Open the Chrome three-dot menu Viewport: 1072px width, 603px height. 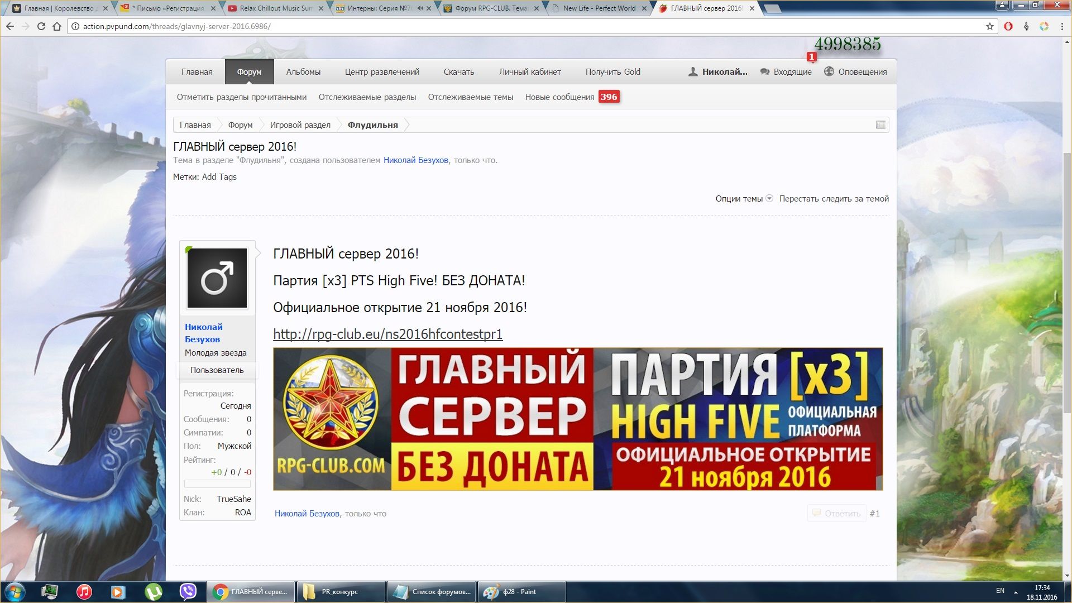coord(1062,26)
